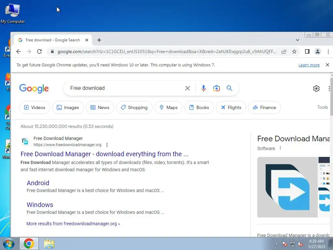Open Google quick settings gear icon
This screenshot has height=250, width=333.
(x=316, y=89)
